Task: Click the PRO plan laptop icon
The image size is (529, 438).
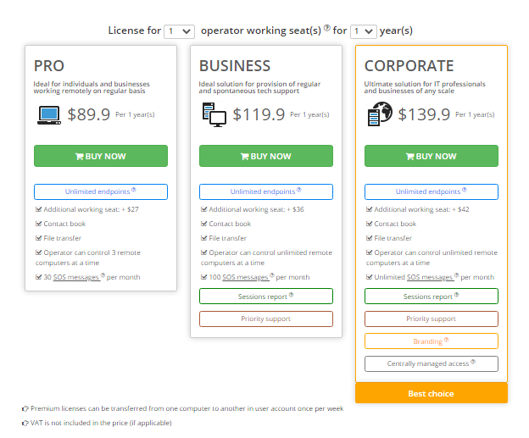Action: [49, 115]
